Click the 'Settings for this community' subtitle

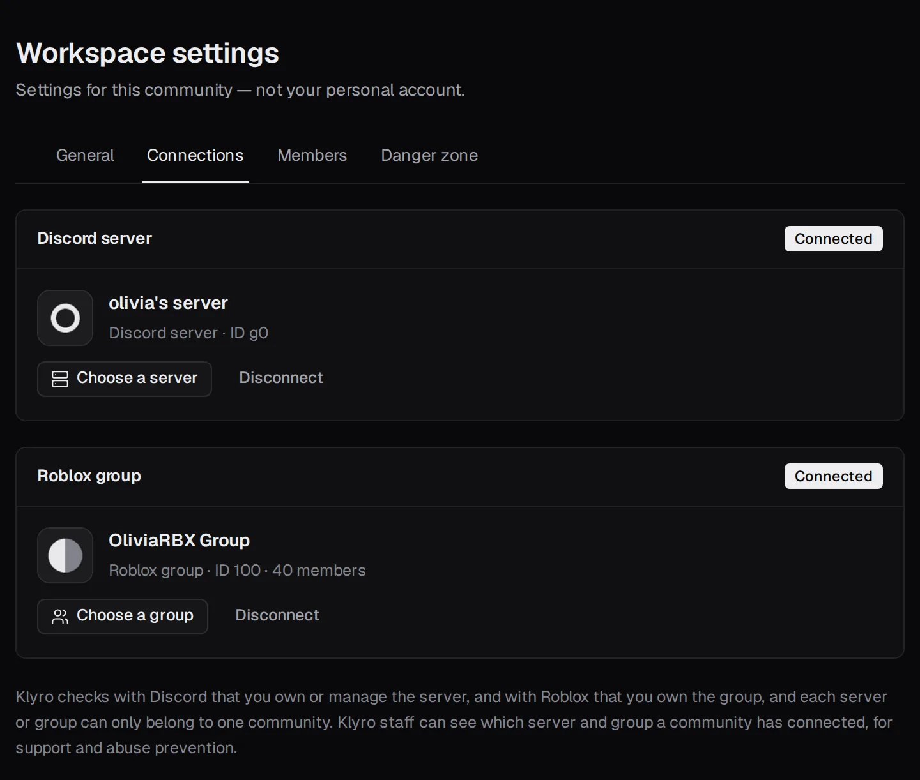tap(240, 90)
